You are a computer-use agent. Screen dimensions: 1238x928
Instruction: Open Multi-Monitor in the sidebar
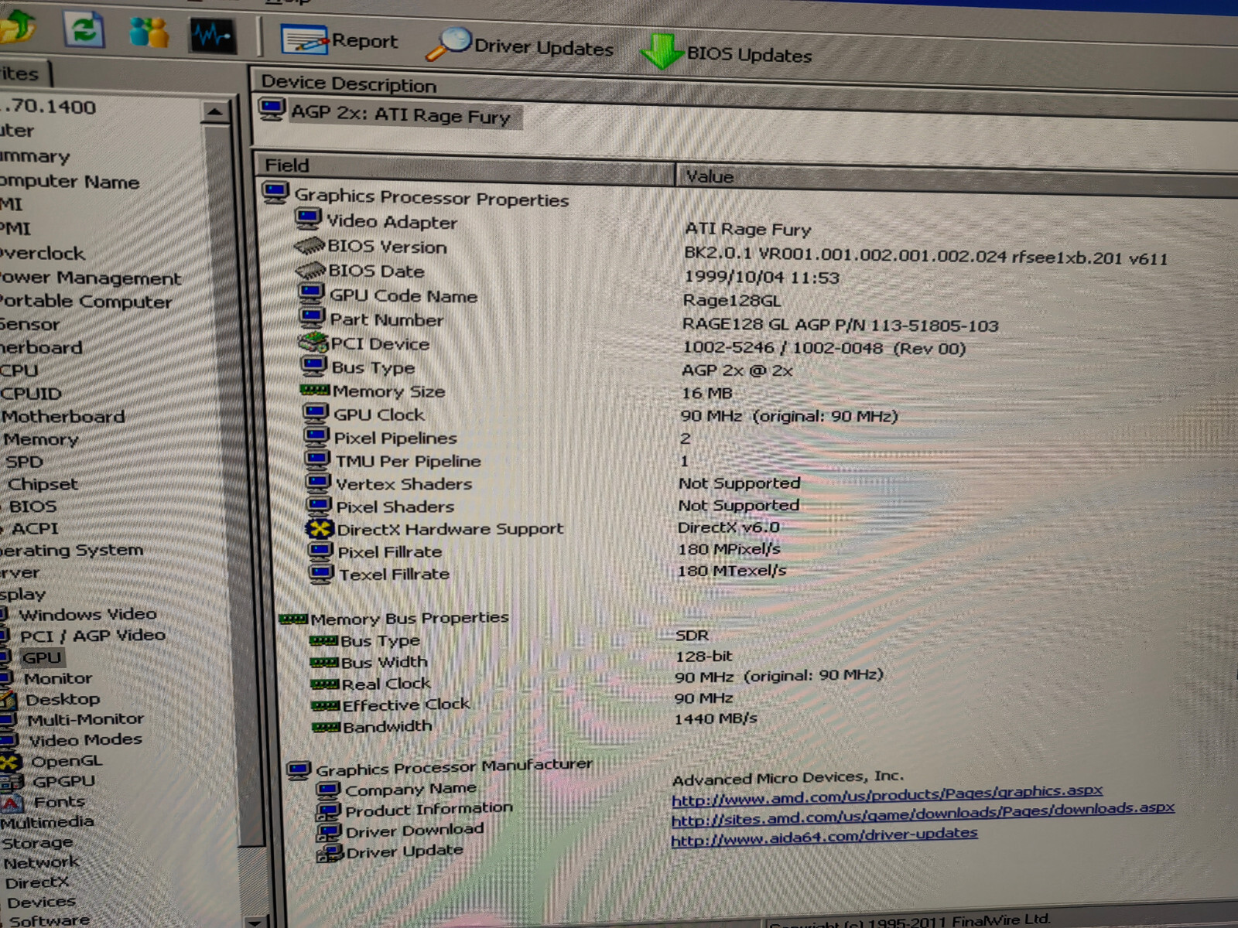pyautogui.click(x=85, y=719)
